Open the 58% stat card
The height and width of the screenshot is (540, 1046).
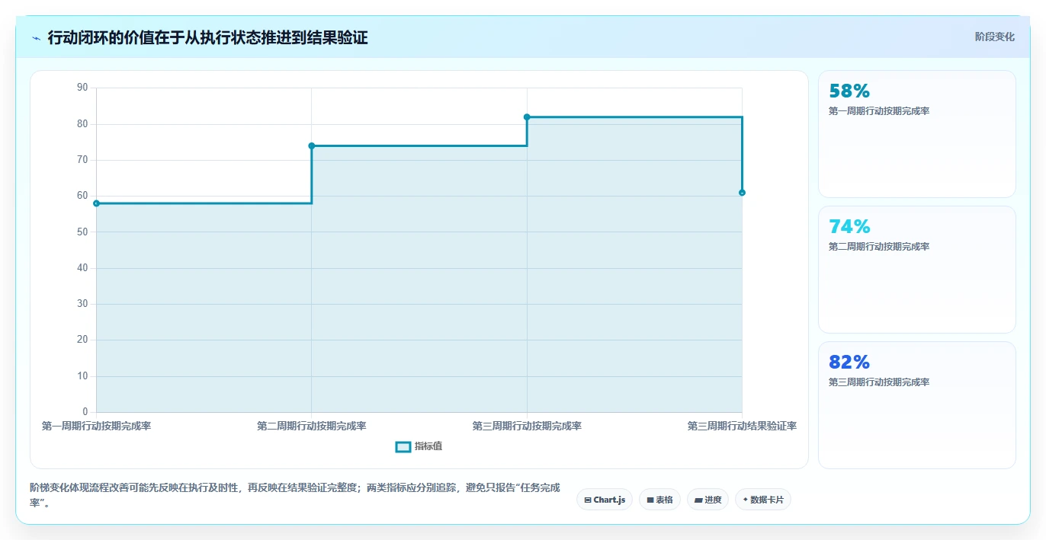[916, 134]
